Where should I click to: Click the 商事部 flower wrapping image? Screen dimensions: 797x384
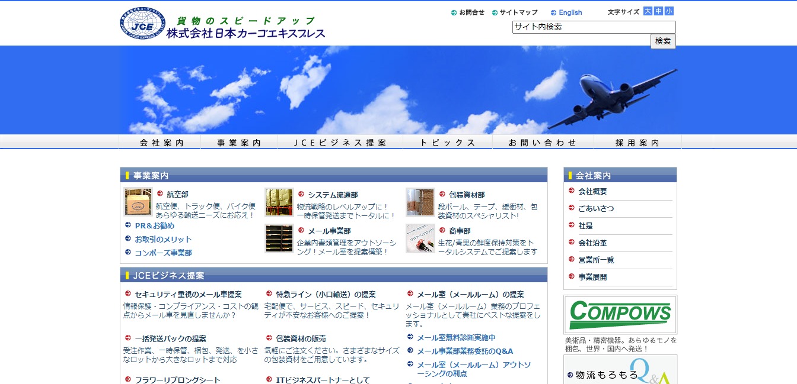pos(420,239)
